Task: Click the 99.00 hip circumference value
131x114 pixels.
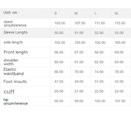Action: click(79, 101)
